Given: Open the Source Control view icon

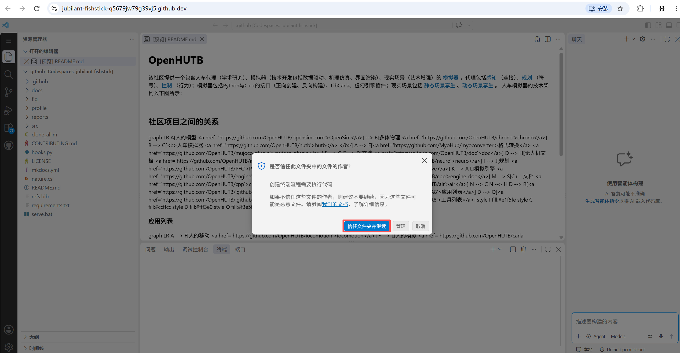Looking at the screenshot, I should 9,92.
